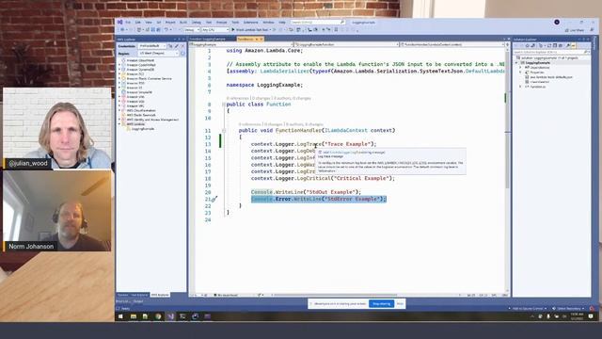Open the Credentials profile dropdown

click(x=152, y=46)
